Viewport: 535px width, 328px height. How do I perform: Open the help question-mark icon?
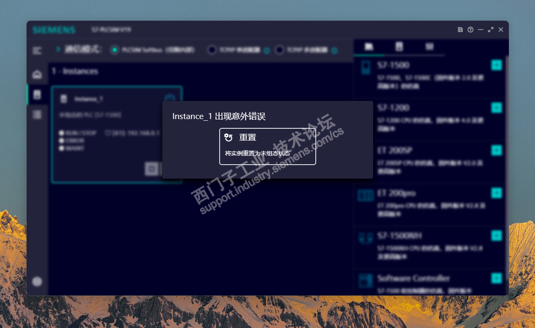[470, 30]
